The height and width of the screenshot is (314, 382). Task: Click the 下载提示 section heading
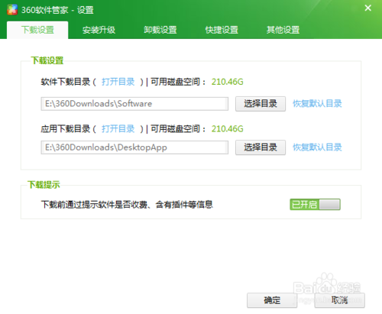pos(44,185)
